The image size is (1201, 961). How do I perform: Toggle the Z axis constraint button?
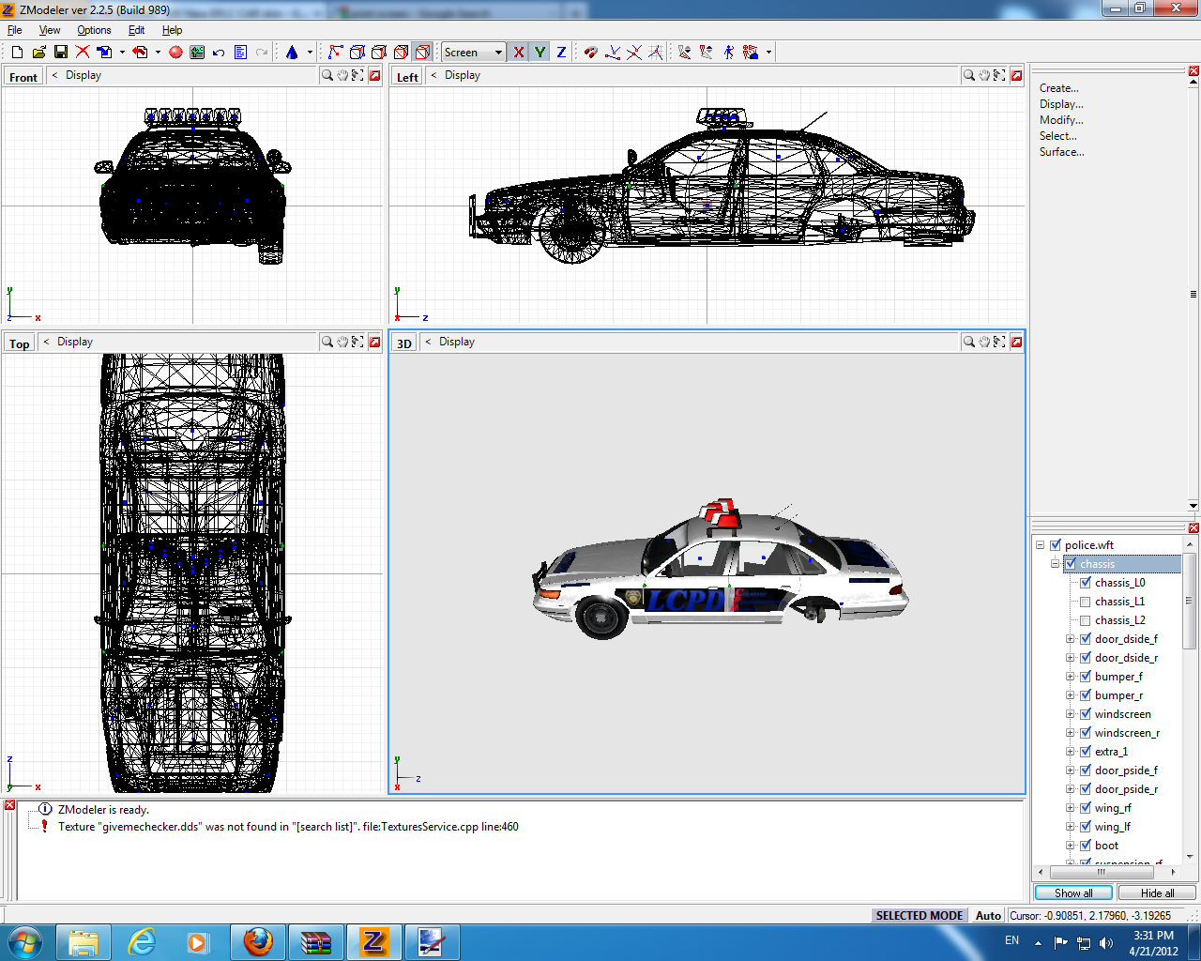tap(561, 53)
